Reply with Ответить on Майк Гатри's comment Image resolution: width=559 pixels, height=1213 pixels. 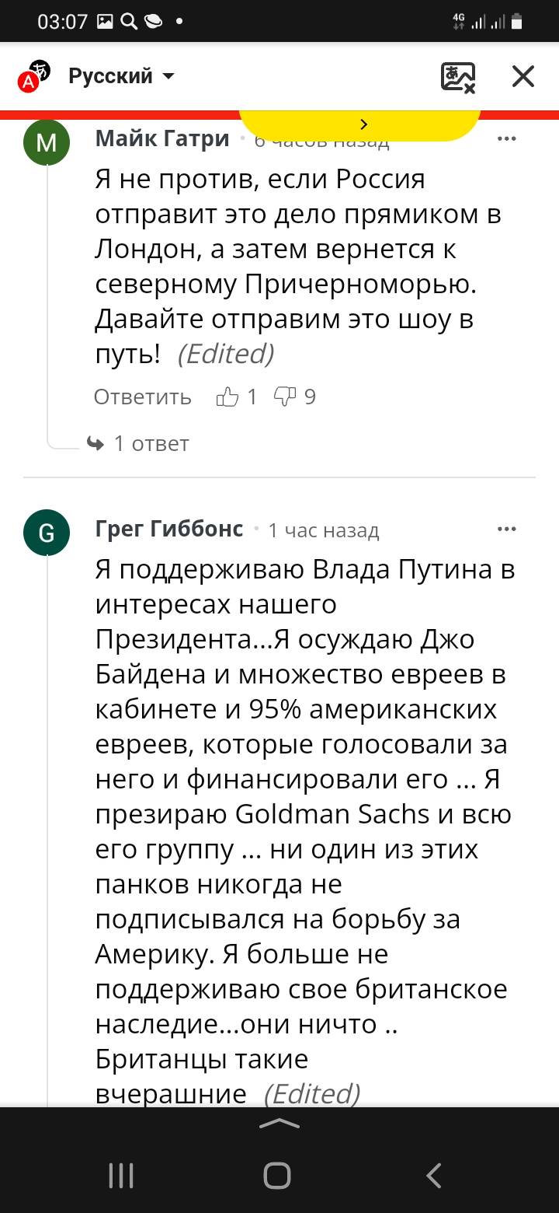click(143, 397)
